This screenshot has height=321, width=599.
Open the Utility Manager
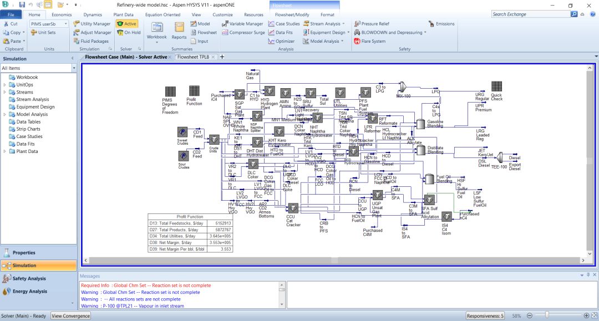92,24
